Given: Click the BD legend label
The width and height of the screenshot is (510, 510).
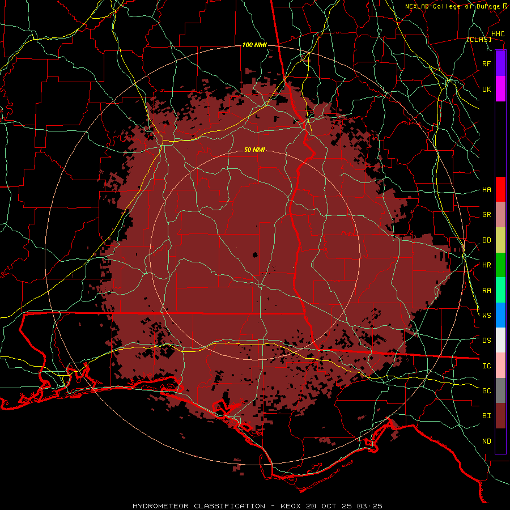Looking at the screenshot, I should [487, 240].
